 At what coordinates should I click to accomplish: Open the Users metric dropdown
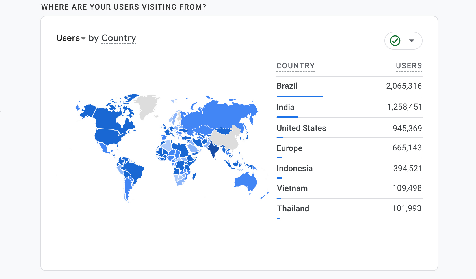click(71, 38)
